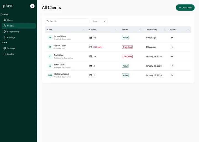199x142 pixels.
Task: Click Log Out in the sidebar
Action: (19, 54)
